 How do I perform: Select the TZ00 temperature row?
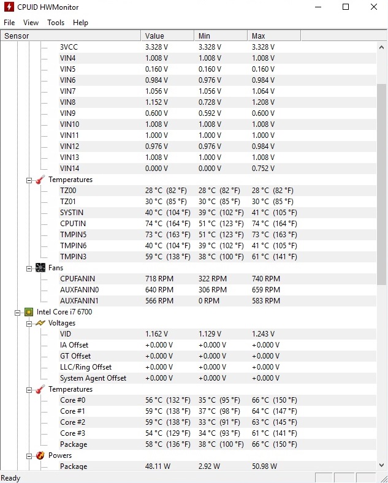point(218,191)
